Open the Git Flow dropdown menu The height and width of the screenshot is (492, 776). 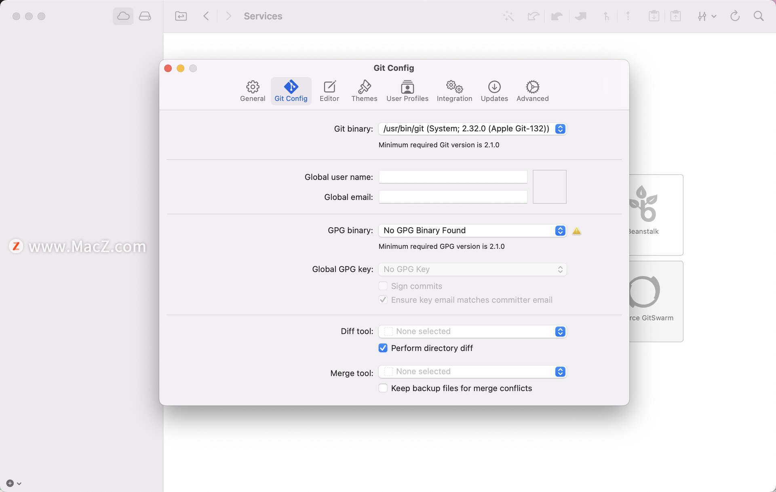click(x=707, y=16)
